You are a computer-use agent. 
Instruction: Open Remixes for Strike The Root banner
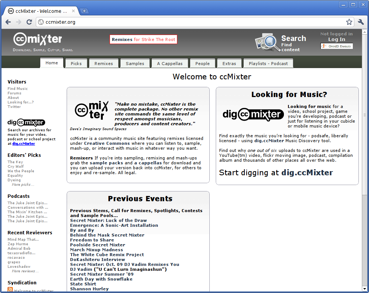pos(143,39)
